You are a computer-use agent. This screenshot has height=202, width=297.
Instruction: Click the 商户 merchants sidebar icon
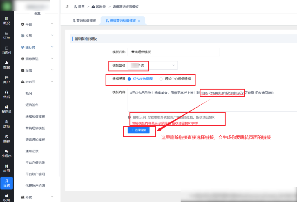[6, 79]
